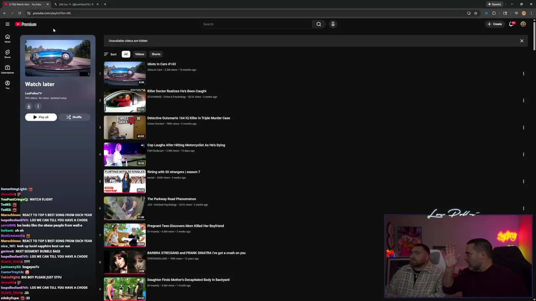The image size is (536, 301).
Task: Open BARBRA STREISAND and FRANK SINATRA video title
Action: [196, 253]
